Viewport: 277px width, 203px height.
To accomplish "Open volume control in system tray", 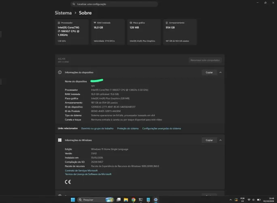I will (253, 200).
